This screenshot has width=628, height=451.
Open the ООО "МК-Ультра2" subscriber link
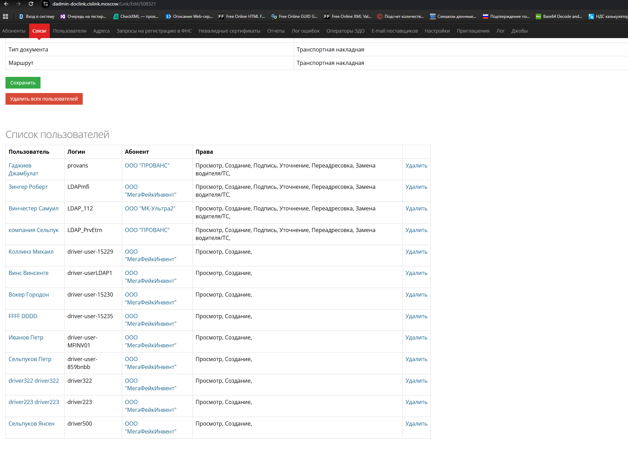[150, 208]
